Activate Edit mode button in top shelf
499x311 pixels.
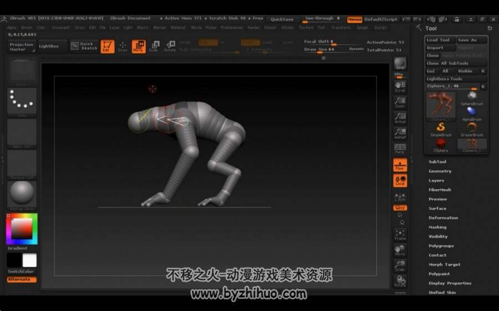(x=108, y=46)
